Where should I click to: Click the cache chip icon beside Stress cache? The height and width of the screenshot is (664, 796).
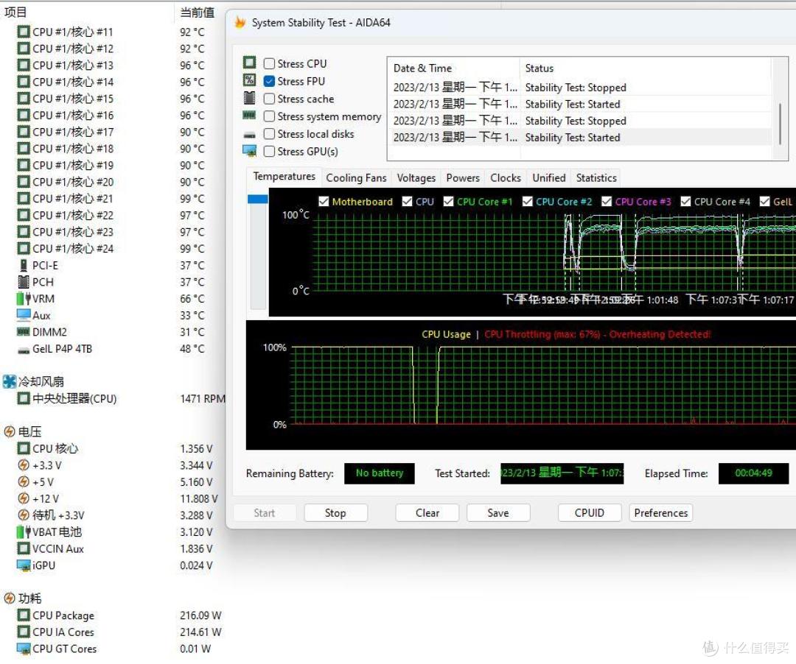click(x=249, y=98)
